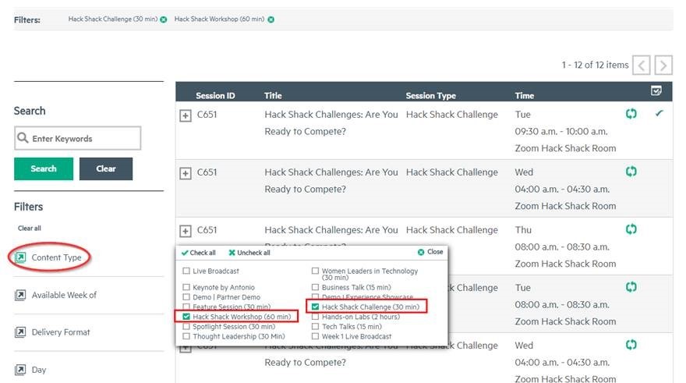Image resolution: width=686 pixels, height=383 pixels.
Task: Click Uncheck all in the filter popup
Action: coord(249,253)
